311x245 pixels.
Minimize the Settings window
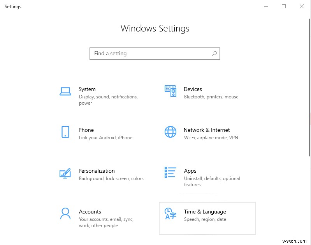pos(266,6)
